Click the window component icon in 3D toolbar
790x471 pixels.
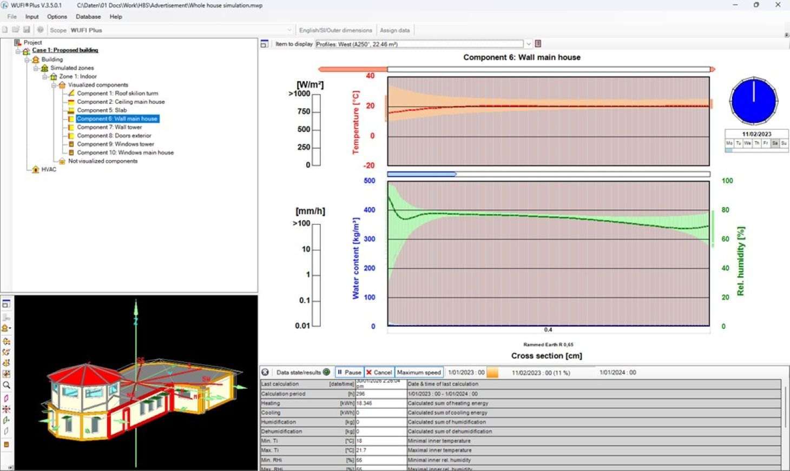tap(6, 445)
